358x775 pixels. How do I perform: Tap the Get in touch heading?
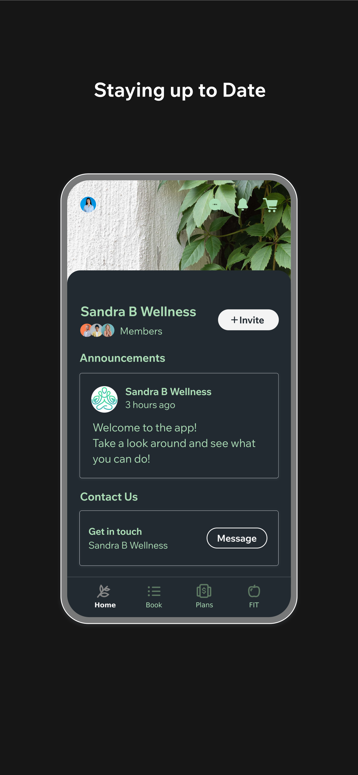[115, 531]
